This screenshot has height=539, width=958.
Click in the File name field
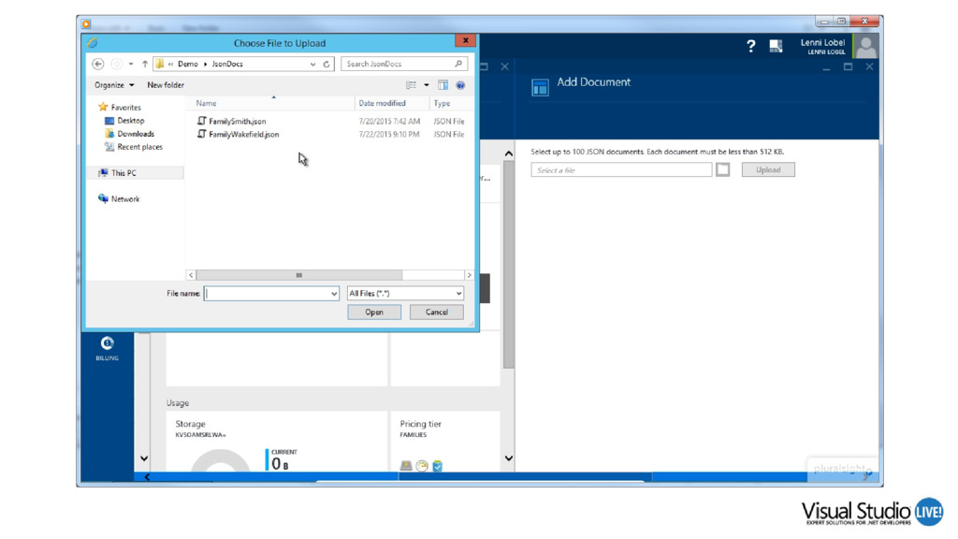(x=267, y=293)
